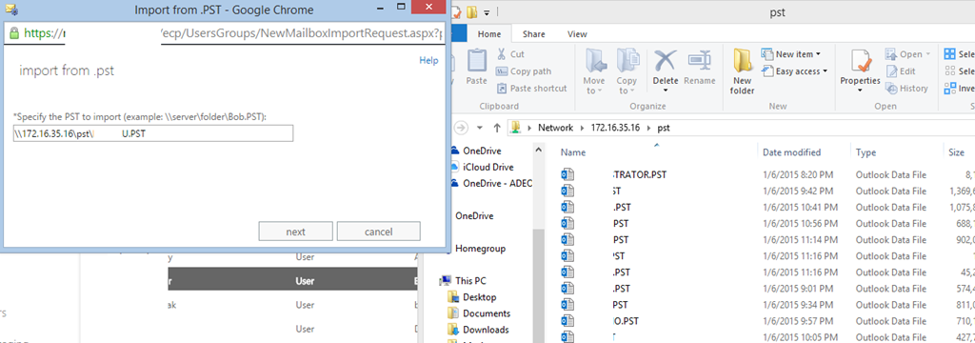The height and width of the screenshot is (343, 975).
Task: Click Copy path in the Clipboard group
Action: click(x=524, y=71)
